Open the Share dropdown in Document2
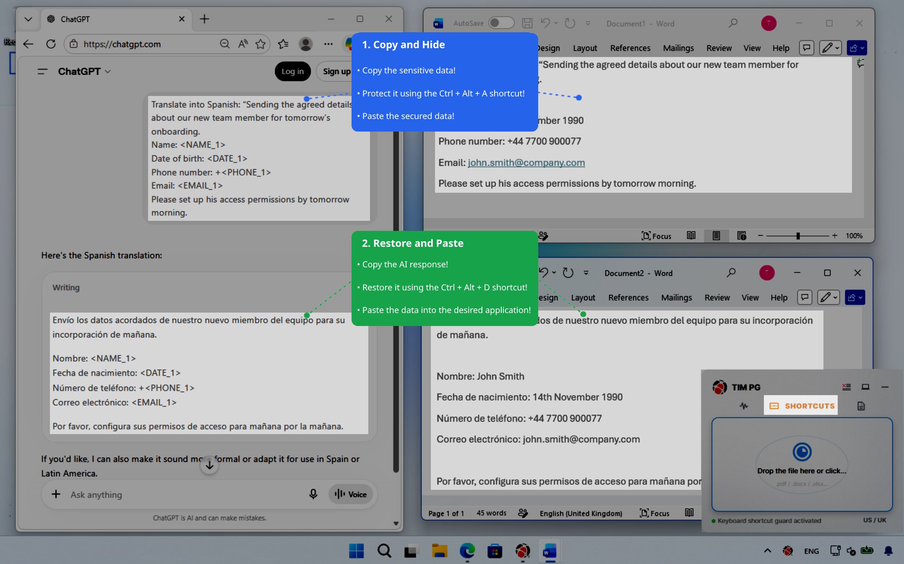Viewport: 904px width, 564px height. 855,298
